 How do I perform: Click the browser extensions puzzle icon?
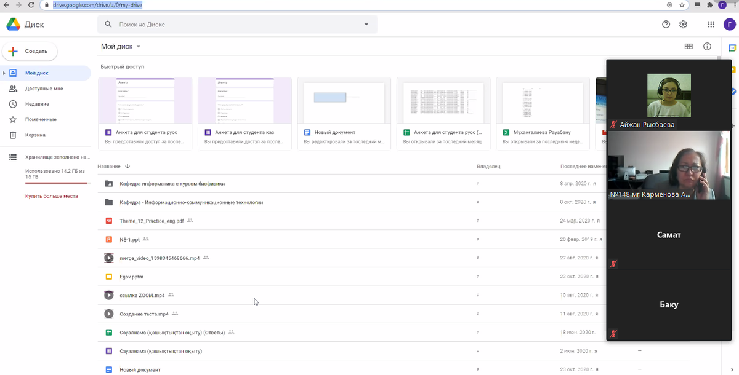point(709,4)
